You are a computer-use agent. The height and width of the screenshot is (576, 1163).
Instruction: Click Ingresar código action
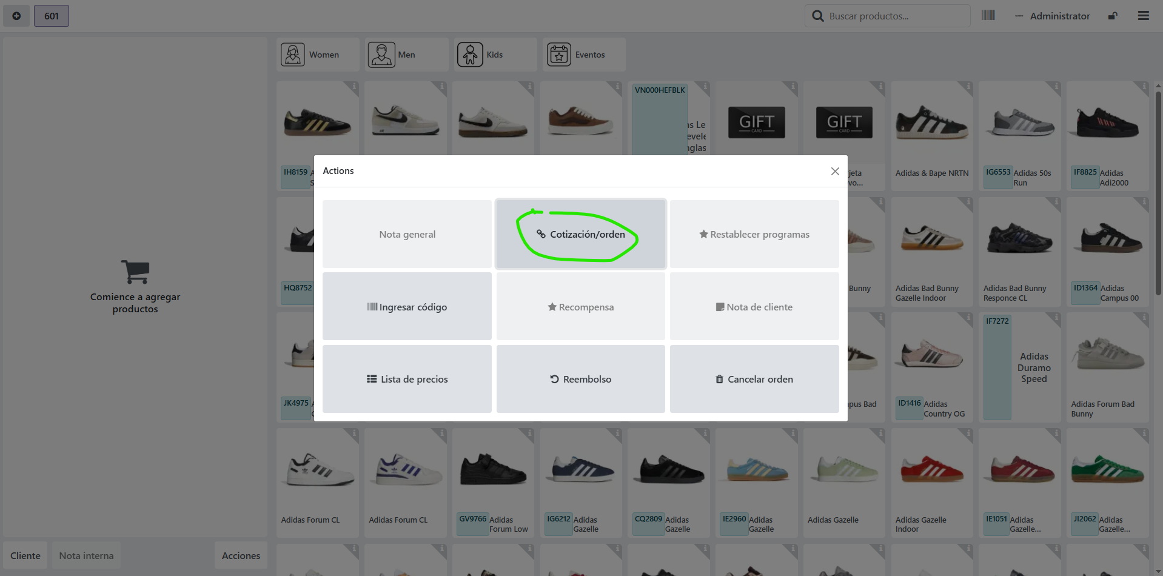tap(407, 307)
